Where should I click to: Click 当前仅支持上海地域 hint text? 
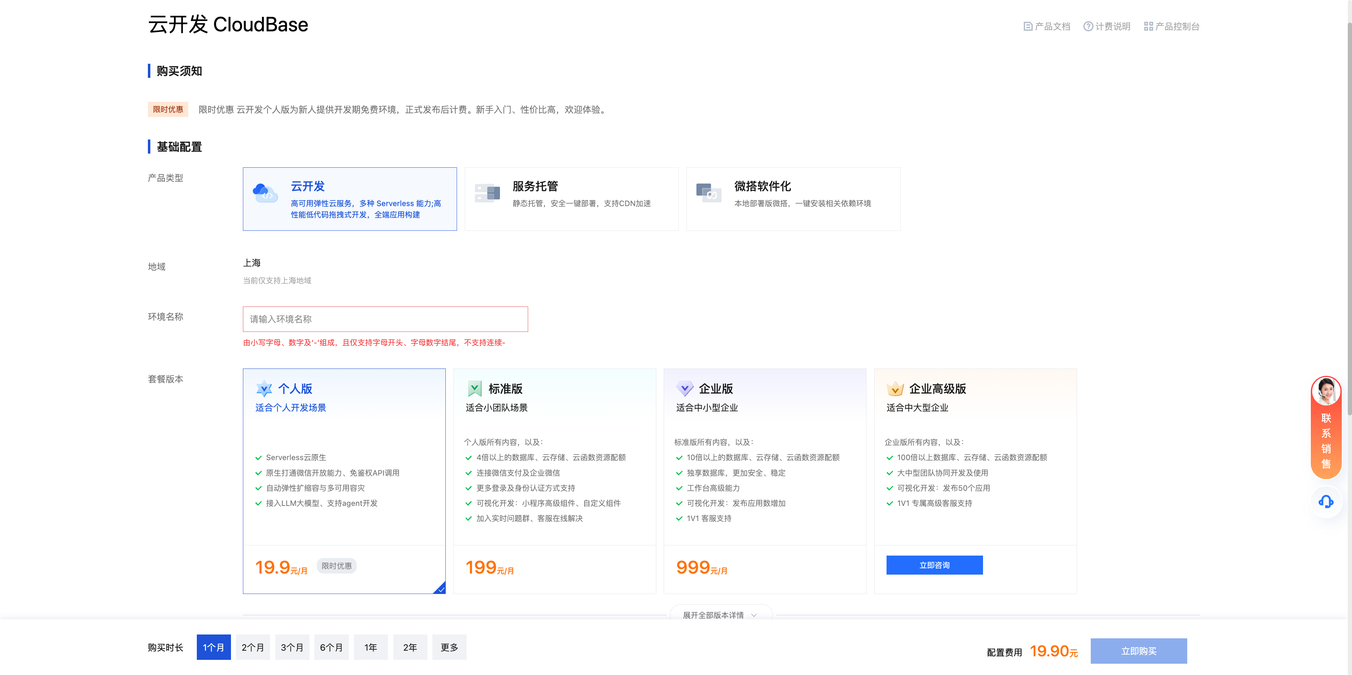coord(277,280)
